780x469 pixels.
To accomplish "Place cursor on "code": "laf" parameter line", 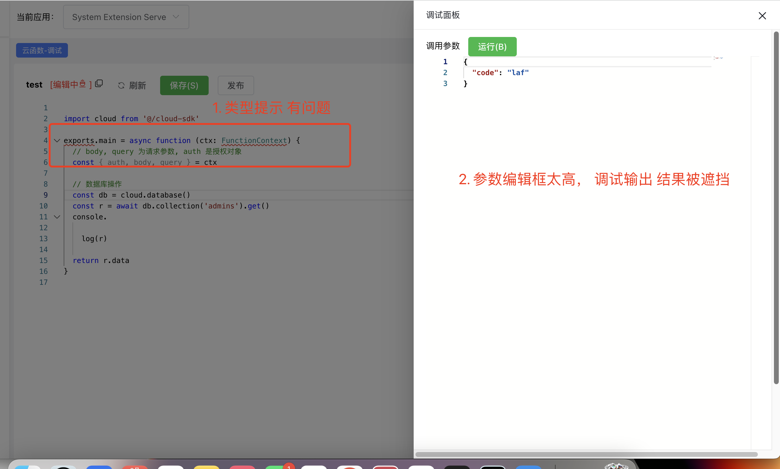I will pos(500,73).
